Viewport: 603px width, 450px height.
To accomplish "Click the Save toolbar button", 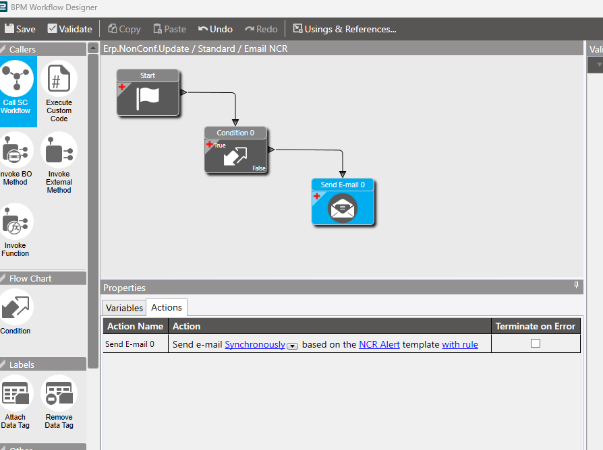I will click(20, 29).
